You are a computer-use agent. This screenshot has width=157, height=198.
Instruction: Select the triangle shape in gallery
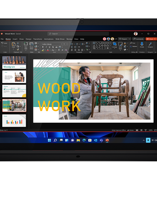coord(94,45)
